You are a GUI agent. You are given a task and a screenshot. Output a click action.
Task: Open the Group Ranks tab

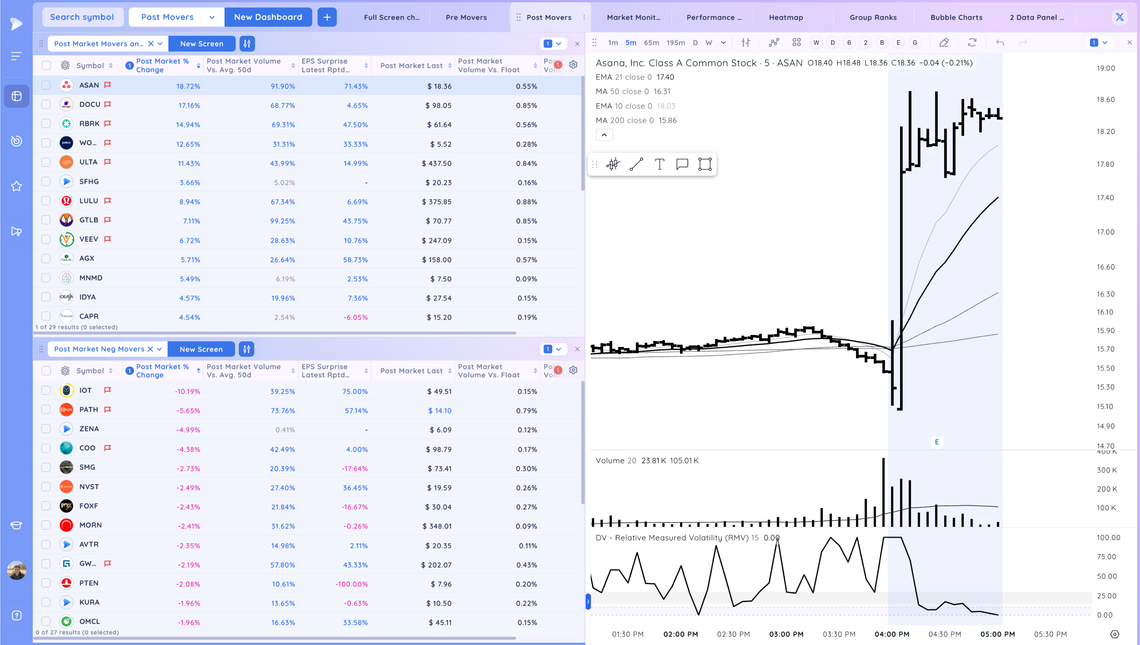click(x=873, y=17)
